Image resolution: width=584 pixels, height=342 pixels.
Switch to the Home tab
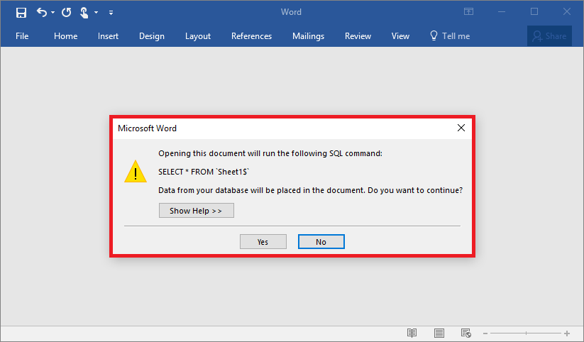[65, 36]
